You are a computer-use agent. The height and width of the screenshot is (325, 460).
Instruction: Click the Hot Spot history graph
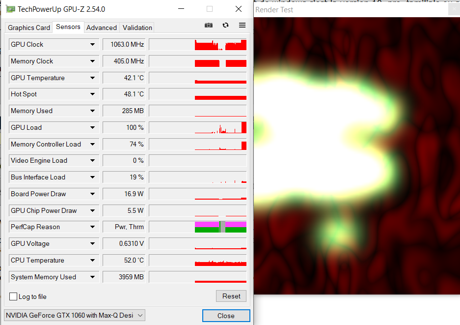click(198, 94)
